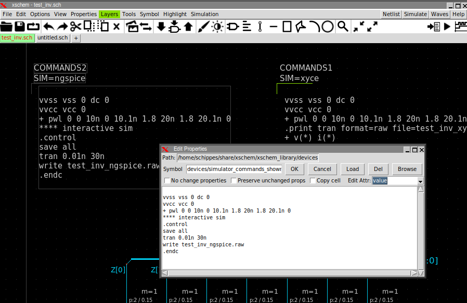467x303 pixels.
Task: Click the Open file folder icon
Action: pyautogui.click(x=7, y=27)
